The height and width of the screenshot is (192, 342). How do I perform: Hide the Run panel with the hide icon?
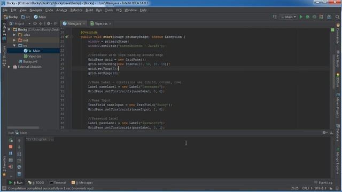pos(331,133)
